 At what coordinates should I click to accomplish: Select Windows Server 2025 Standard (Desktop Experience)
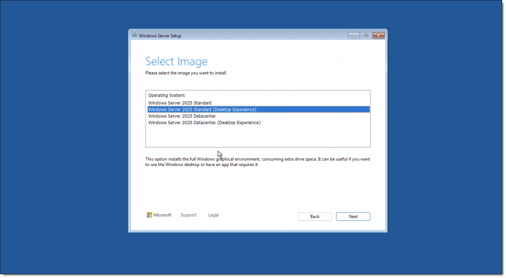point(259,110)
